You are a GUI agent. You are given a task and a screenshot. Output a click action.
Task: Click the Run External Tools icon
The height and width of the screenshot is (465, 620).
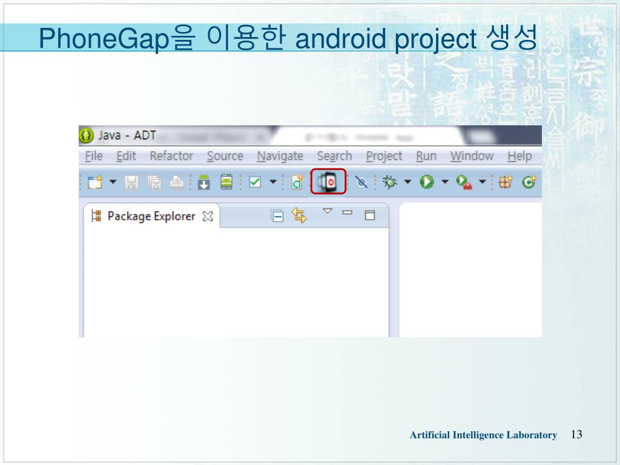(464, 182)
